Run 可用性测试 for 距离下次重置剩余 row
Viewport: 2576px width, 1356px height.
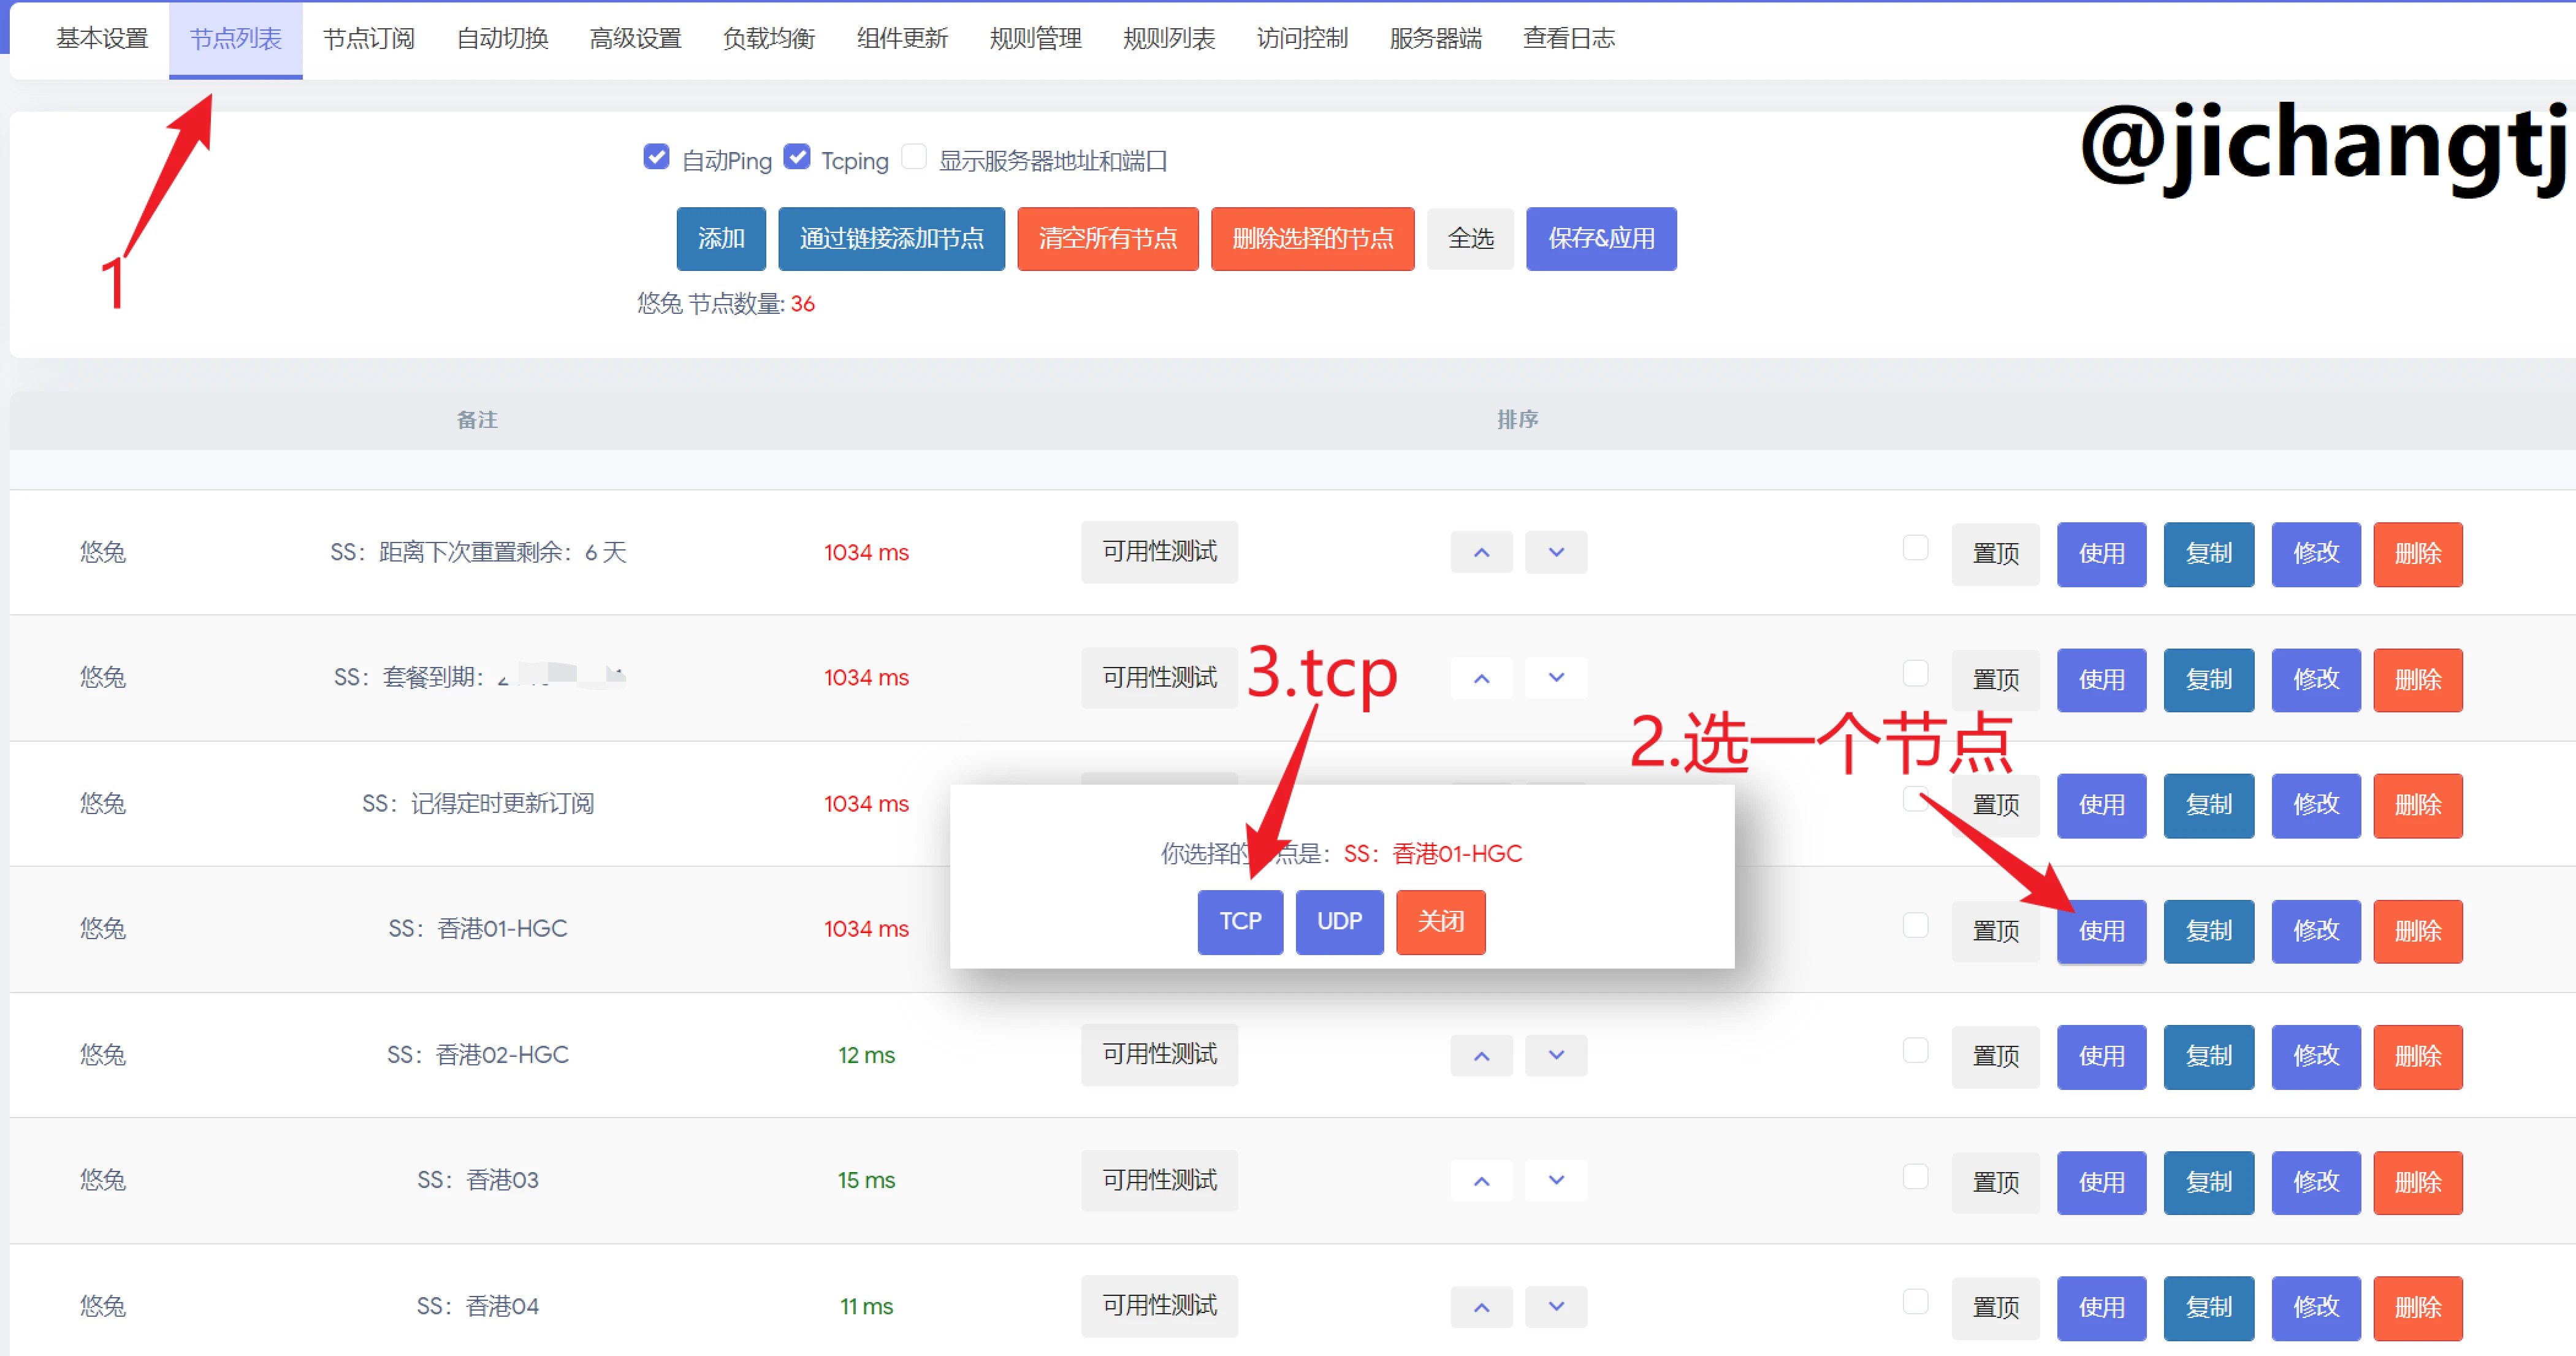(x=1159, y=552)
